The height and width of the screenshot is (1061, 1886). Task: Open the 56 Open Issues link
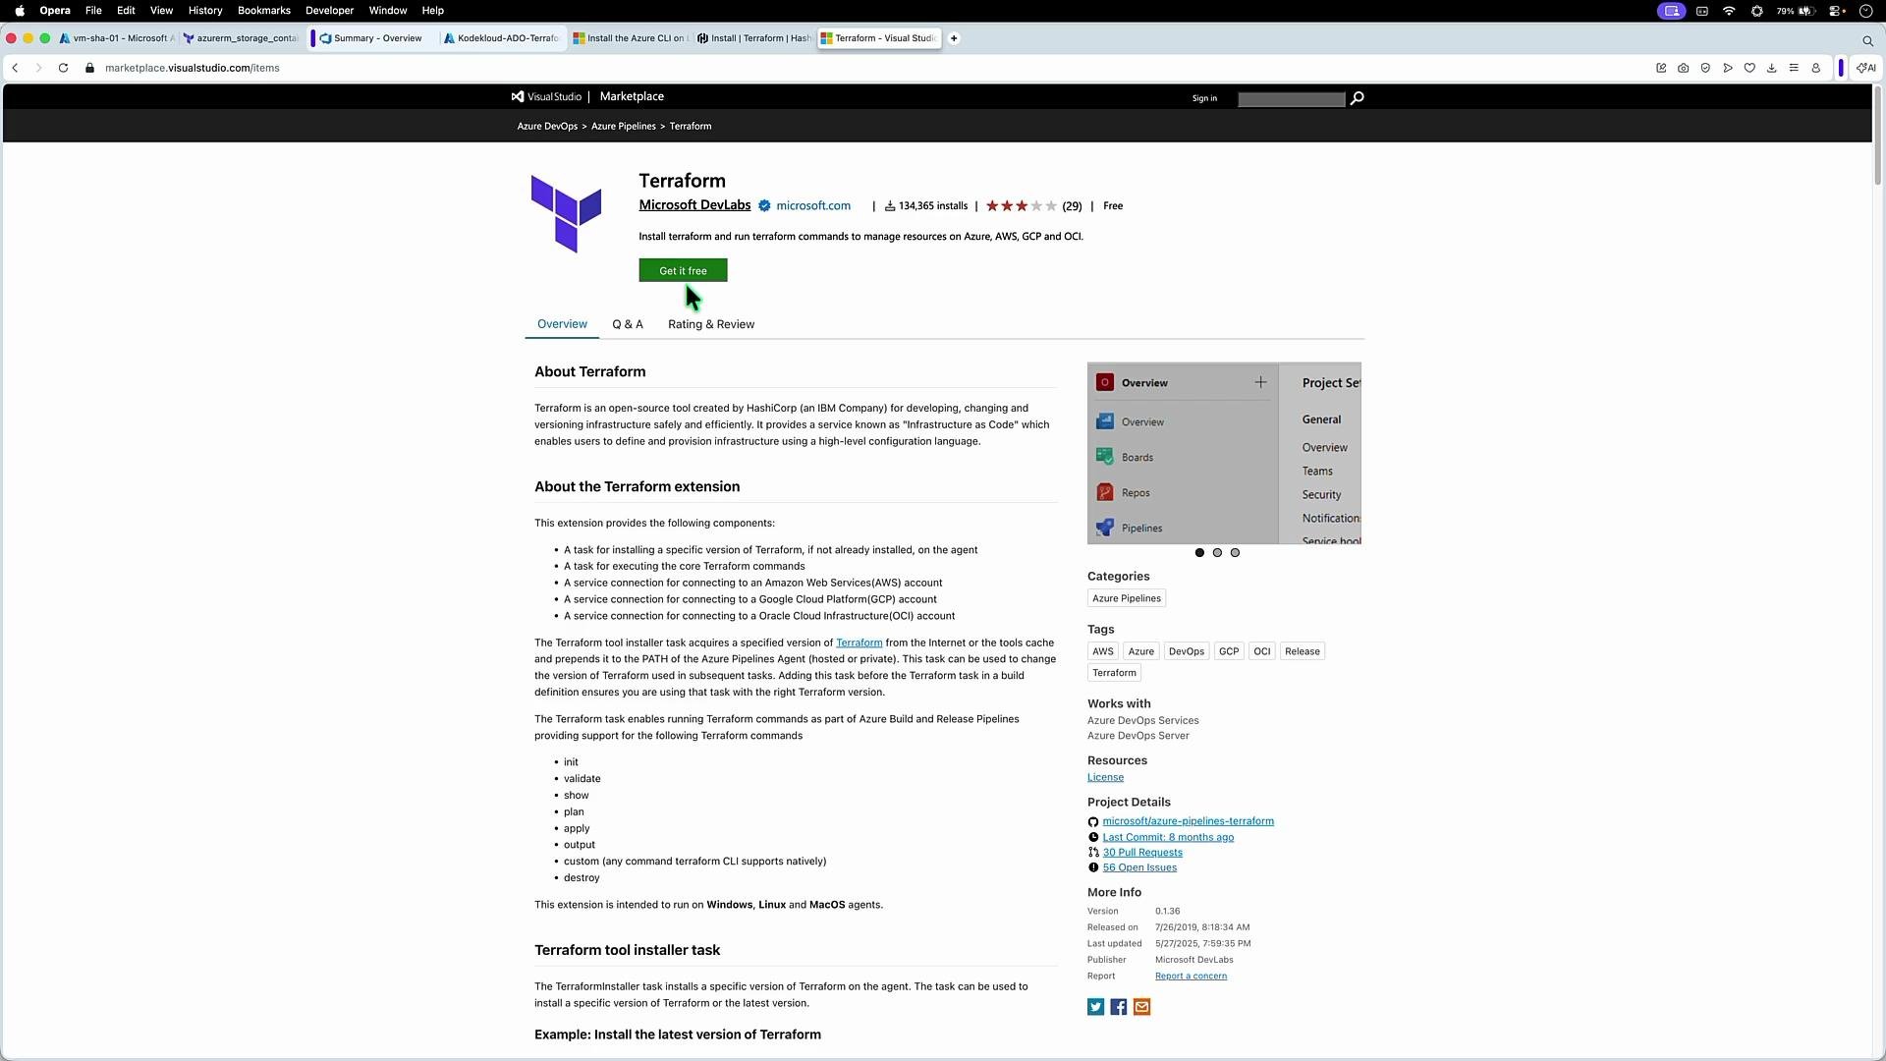[x=1139, y=867]
